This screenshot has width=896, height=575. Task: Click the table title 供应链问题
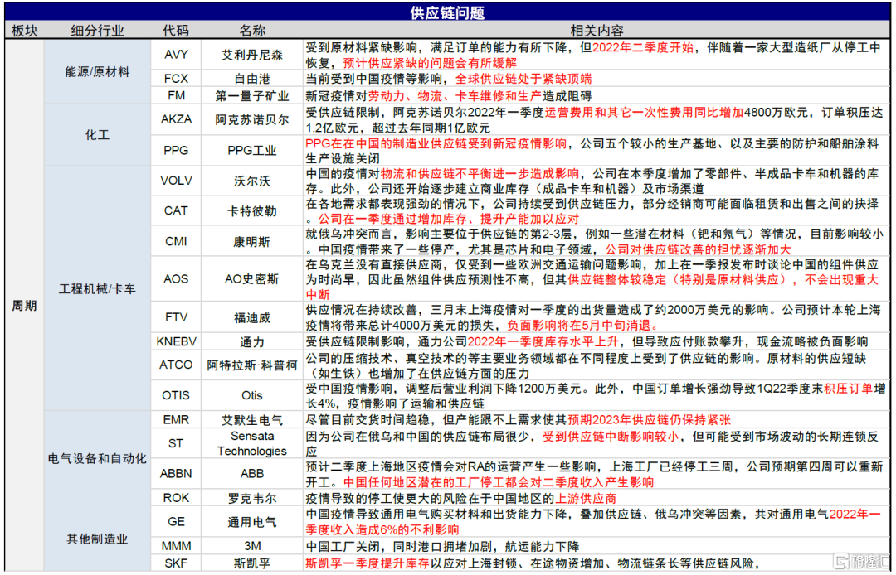(447, 12)
